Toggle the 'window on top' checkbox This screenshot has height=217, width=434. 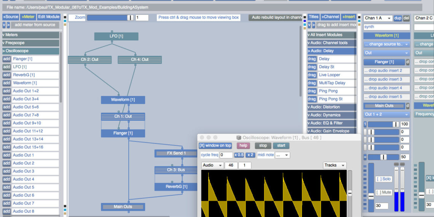click(215, 145)
